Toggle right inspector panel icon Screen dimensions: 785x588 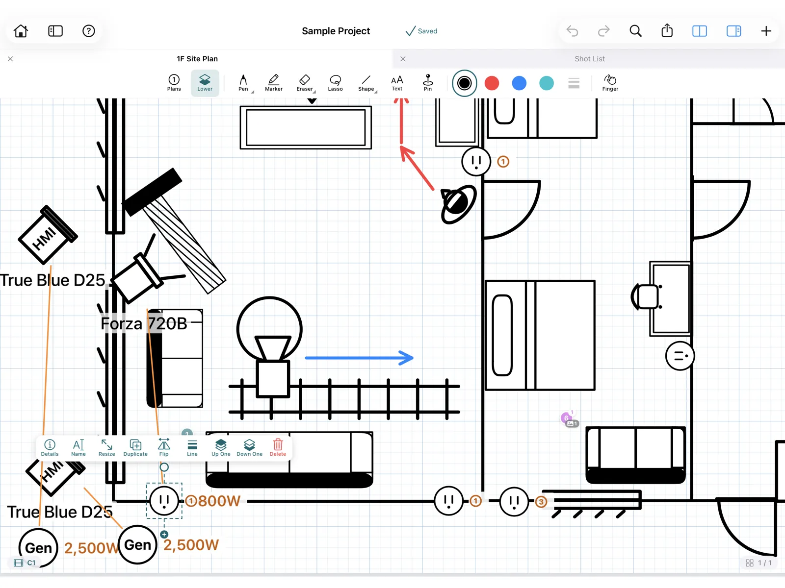tap(734, 31)
